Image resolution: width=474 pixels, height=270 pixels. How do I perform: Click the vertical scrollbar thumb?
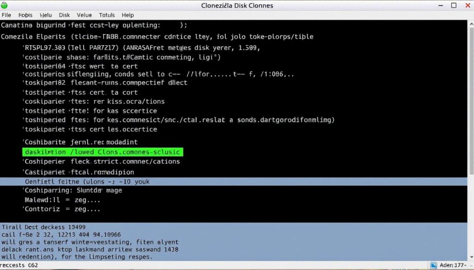tap(471, 101)
